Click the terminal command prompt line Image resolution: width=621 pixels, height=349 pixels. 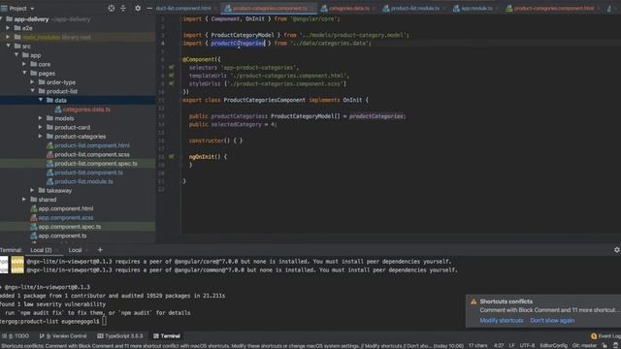pyautogui.click(x=53, y=321)
